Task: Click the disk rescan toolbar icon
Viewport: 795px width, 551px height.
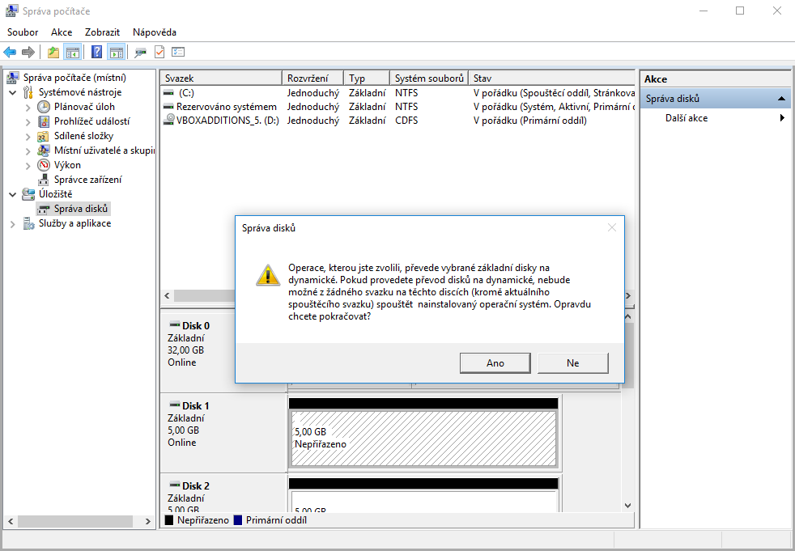Action: 140,53
